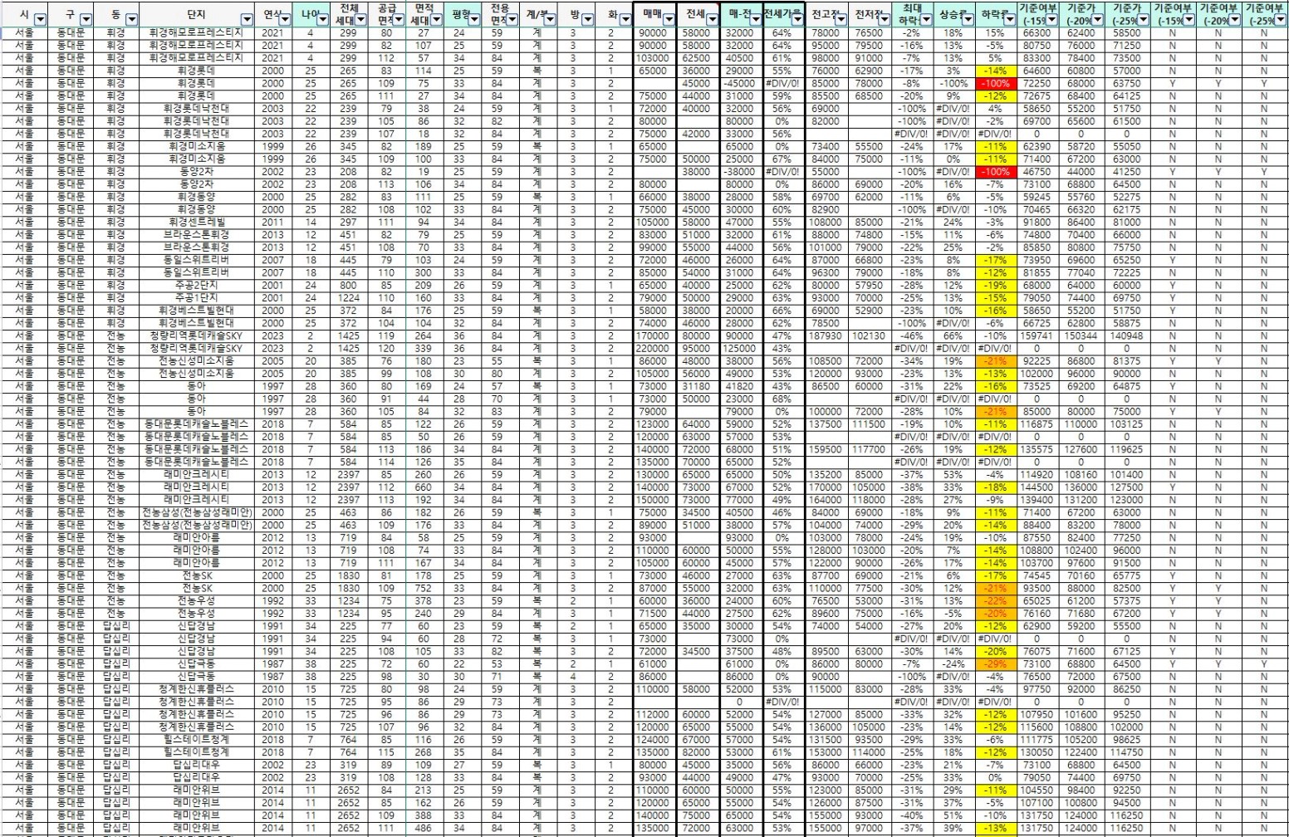Click the 전체세대 cell with value 1224
This screenshot has height=837, width=1289.
tap(349, 298)
